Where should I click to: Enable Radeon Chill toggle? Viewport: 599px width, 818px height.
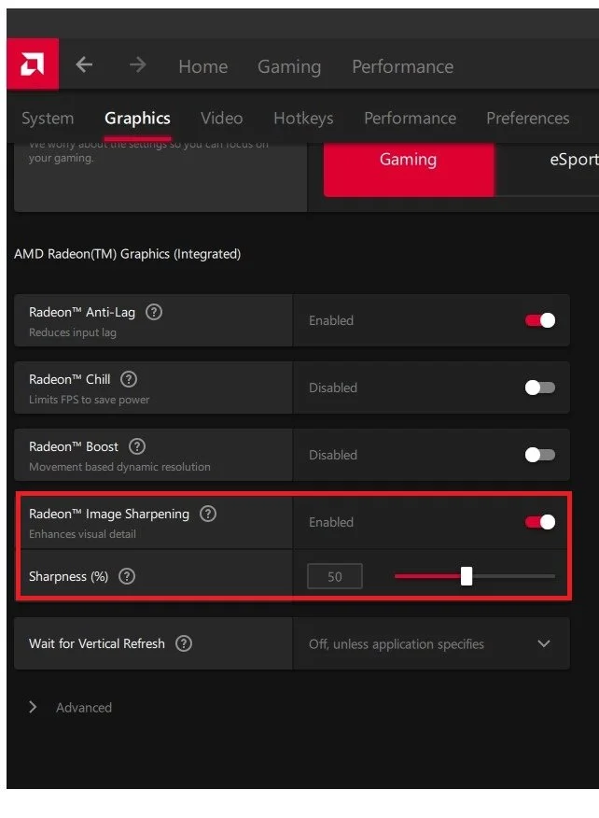(540, 388)
